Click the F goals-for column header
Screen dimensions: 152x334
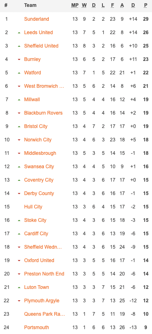113,5
